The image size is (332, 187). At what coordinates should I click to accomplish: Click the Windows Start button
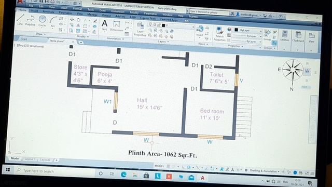click(8, 169)
